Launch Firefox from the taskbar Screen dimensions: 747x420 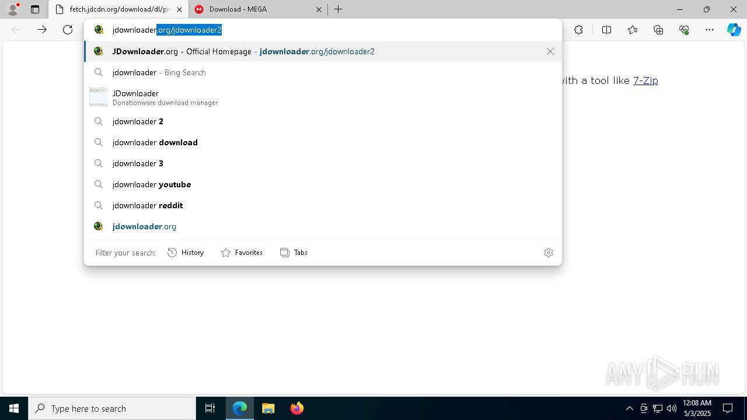pyautogui.click(x=296, y=408)
